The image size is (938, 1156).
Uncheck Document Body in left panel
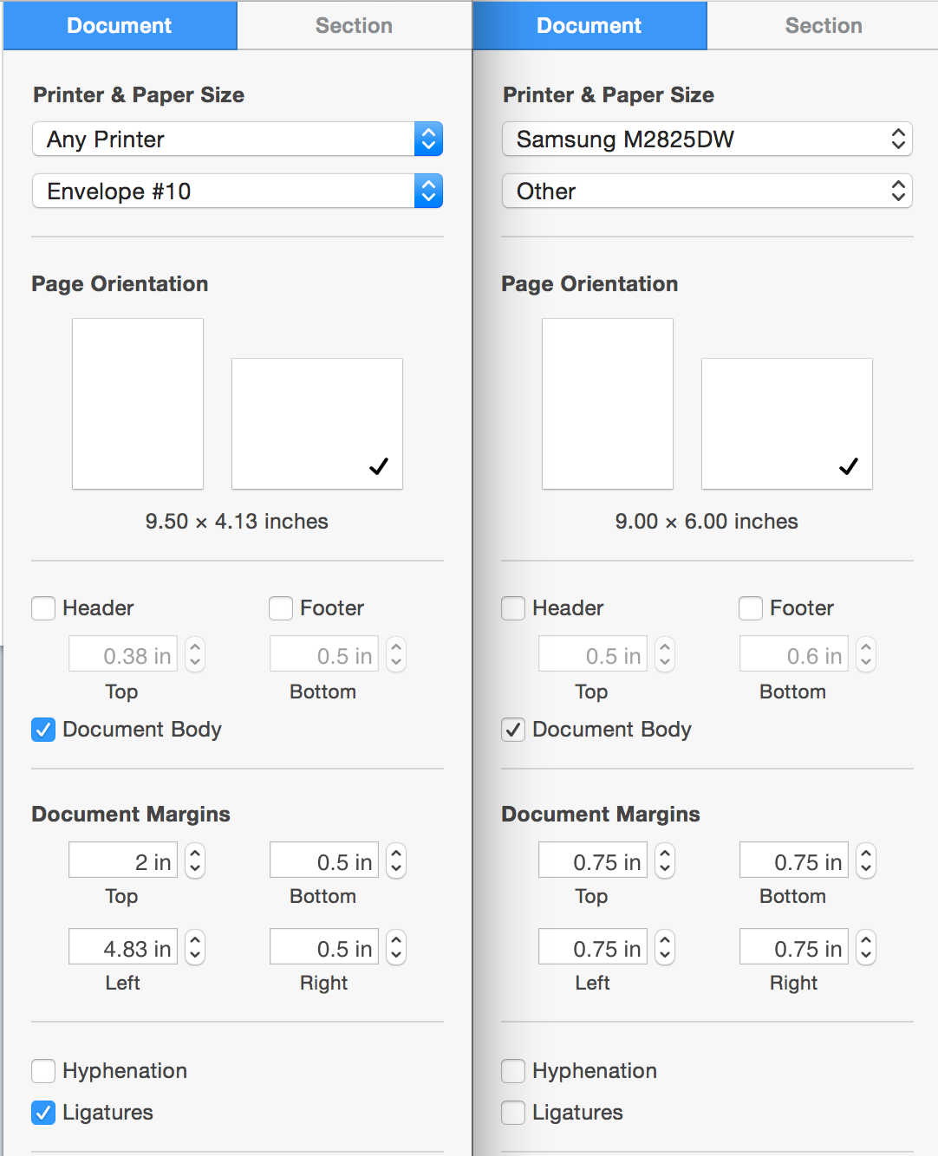click(x=43, y=730)
